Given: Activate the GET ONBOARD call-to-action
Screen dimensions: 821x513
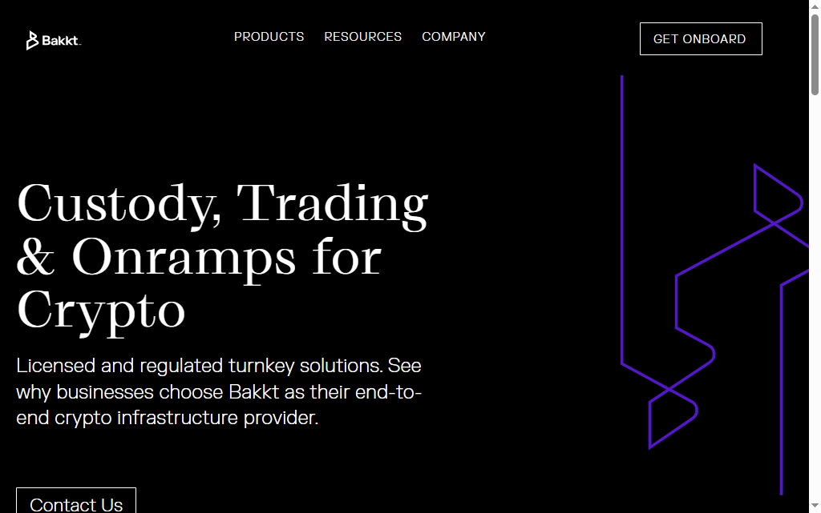Looking at the screenshot, I should (700, 38).
